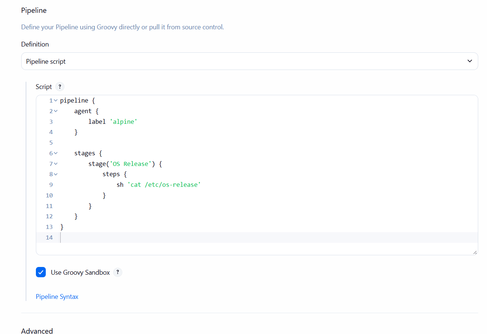487x334 pixels.
Task: Click line number 13 in the gutter
Action: tap(49, 227)
